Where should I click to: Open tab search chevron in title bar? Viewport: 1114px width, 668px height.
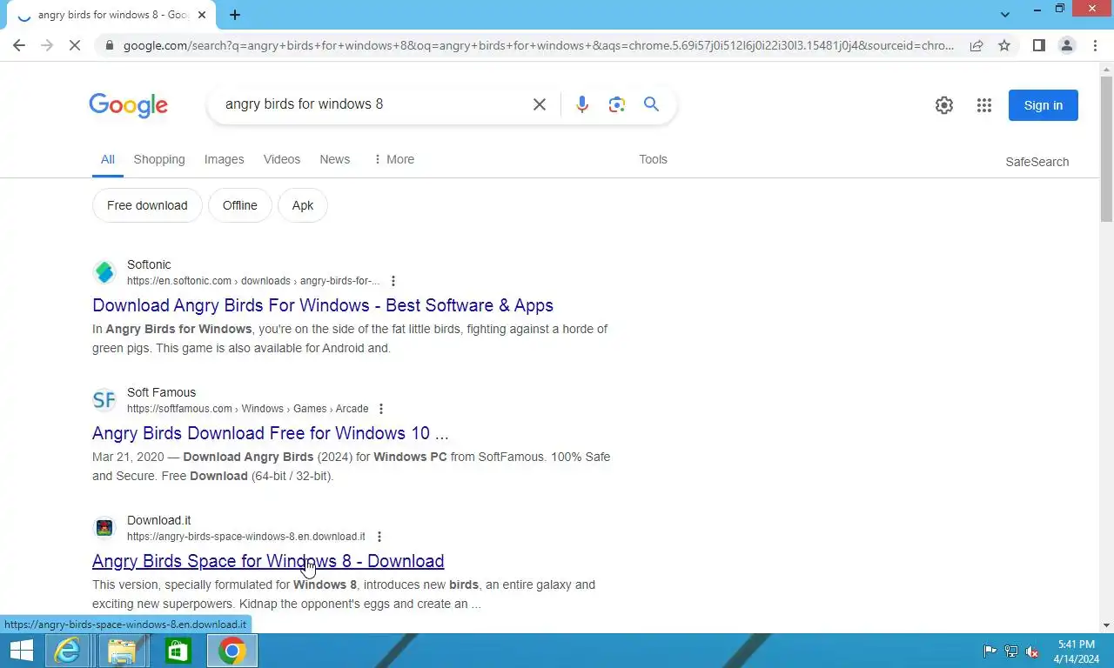coord(1005,15)
